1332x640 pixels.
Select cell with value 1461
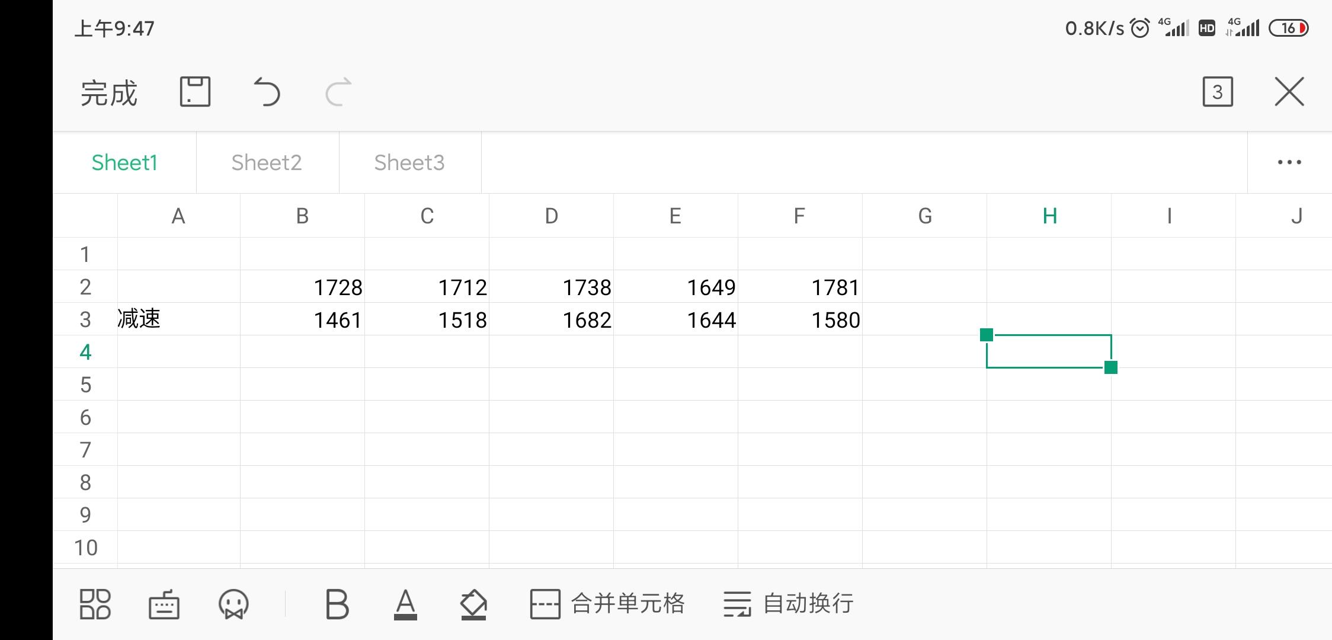[x=302, y=319]
